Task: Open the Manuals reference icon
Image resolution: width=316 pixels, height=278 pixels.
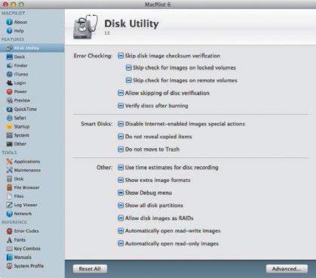Action: 9,258
